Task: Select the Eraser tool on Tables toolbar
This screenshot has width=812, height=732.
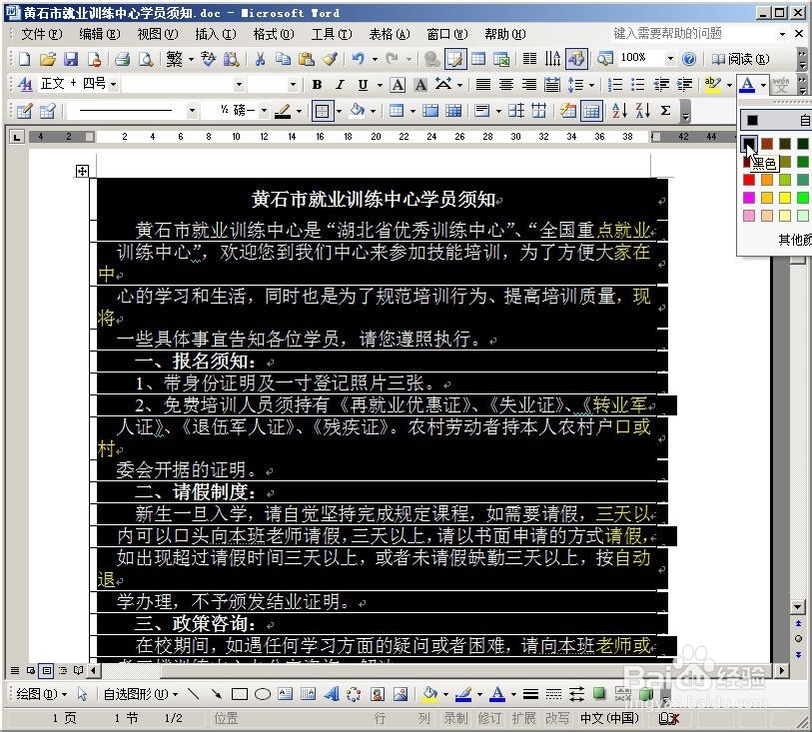Action: 48,110
